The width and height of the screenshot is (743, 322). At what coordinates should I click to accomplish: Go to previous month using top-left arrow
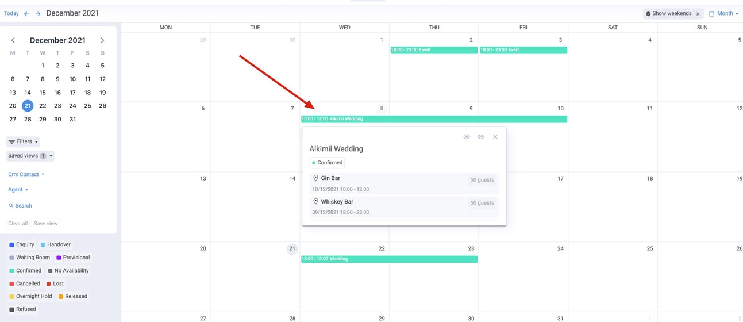pos(26,14)
